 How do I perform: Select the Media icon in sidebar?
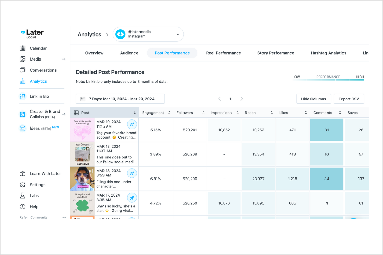coord(22,59)
